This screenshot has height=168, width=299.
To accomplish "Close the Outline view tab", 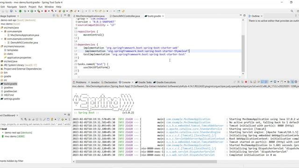I will 262,16.
